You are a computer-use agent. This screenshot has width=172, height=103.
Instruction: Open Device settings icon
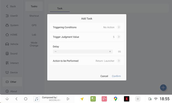click(x=7, y=72)
